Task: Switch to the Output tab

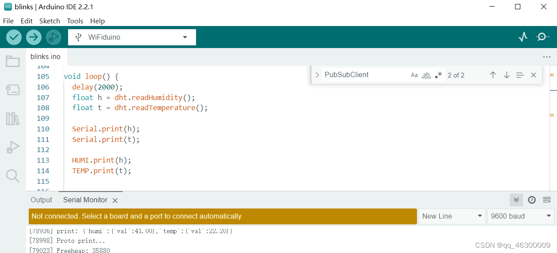Action: pos(42,200)
